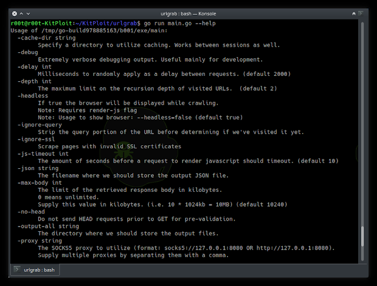Image resolution: width=377 pixels, height=286 pixels.
Task: Click 'The limit of the retrieved response body' line
Action: click(130, 189)
